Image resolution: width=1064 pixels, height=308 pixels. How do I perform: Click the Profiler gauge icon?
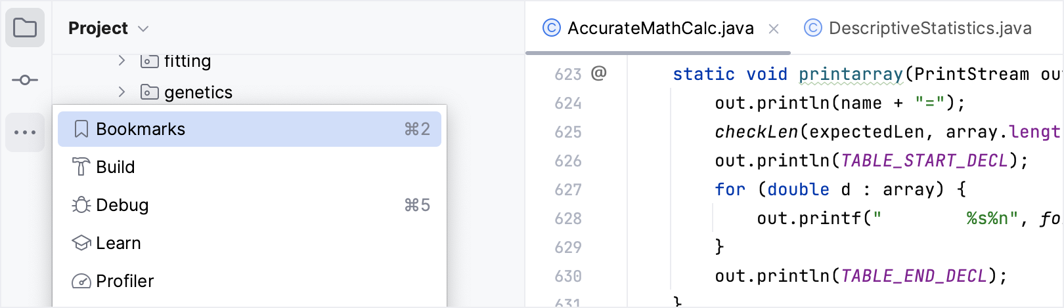(x=81, y=281)
